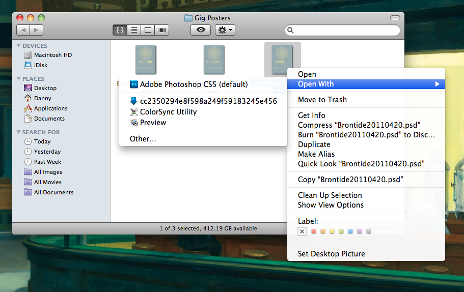Open the Danny home folder icon
The height and width of the screenshot is (292, 464).
pos(28,98)
